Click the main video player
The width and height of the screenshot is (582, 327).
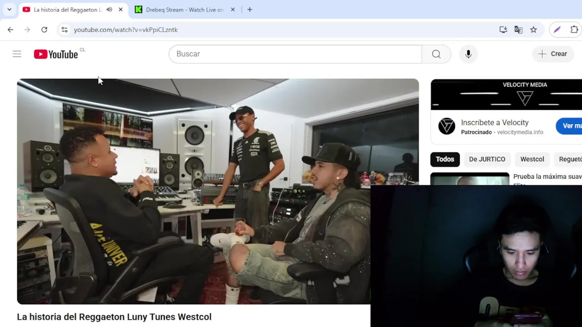[218, 191]
